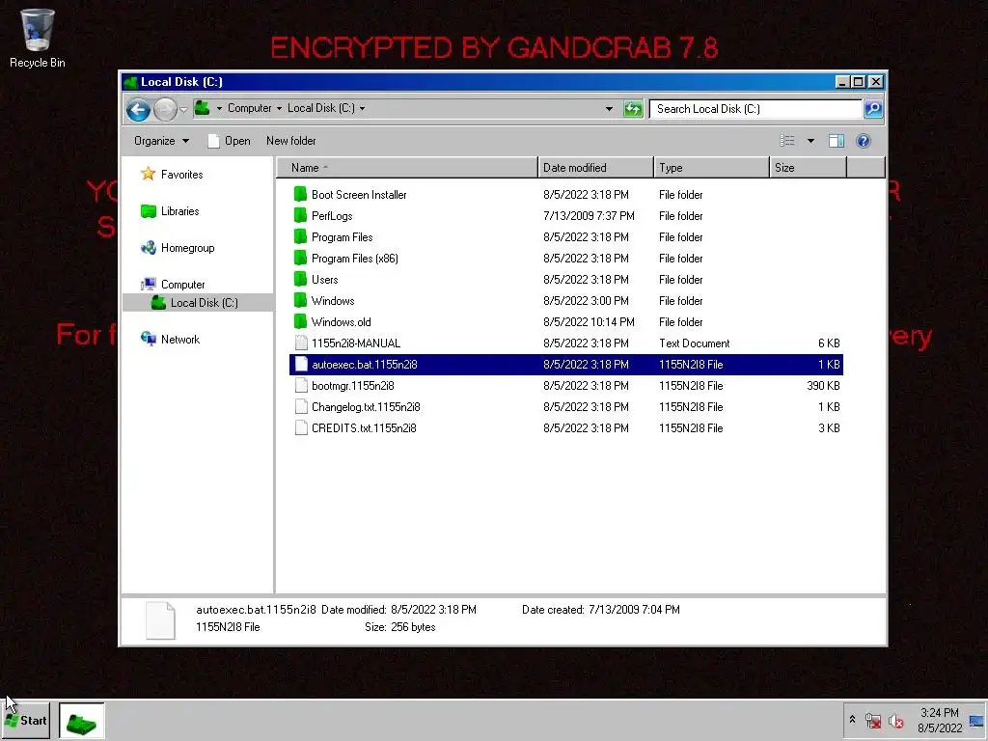988x741 pixels.
Task: Select Computer in navigation pane
Action: 173,285
